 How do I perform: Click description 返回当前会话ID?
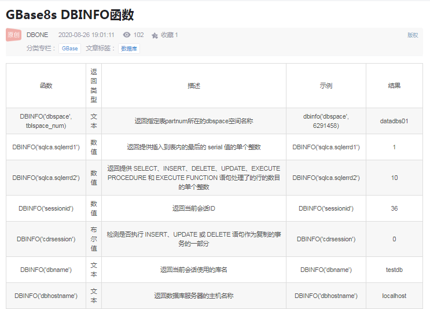coord(194,208)
